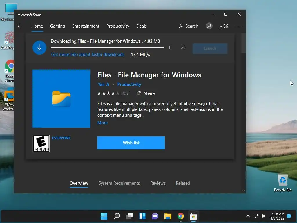Screen dimensions: 297x223
Task: Click the Files app folder thumbnail
Action: [61, 99]
